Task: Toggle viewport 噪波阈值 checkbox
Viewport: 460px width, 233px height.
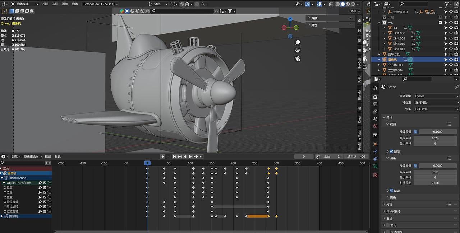Action: (415, 132)
